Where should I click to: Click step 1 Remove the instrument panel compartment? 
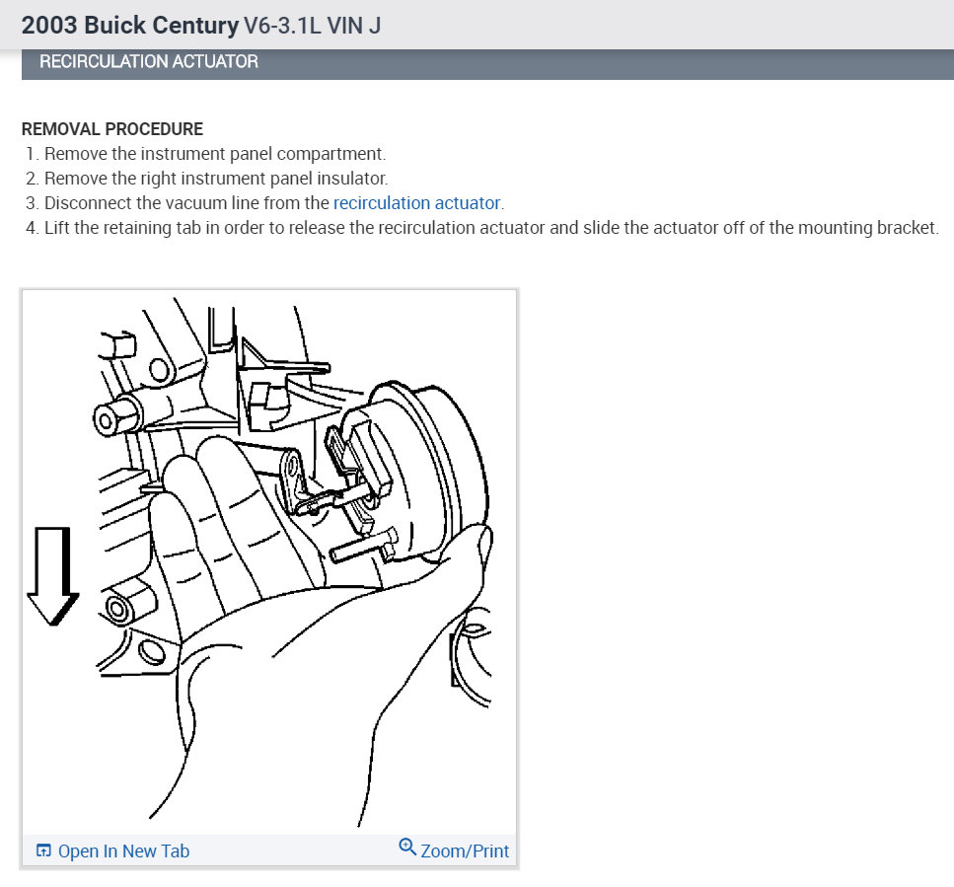pos(205,154)
